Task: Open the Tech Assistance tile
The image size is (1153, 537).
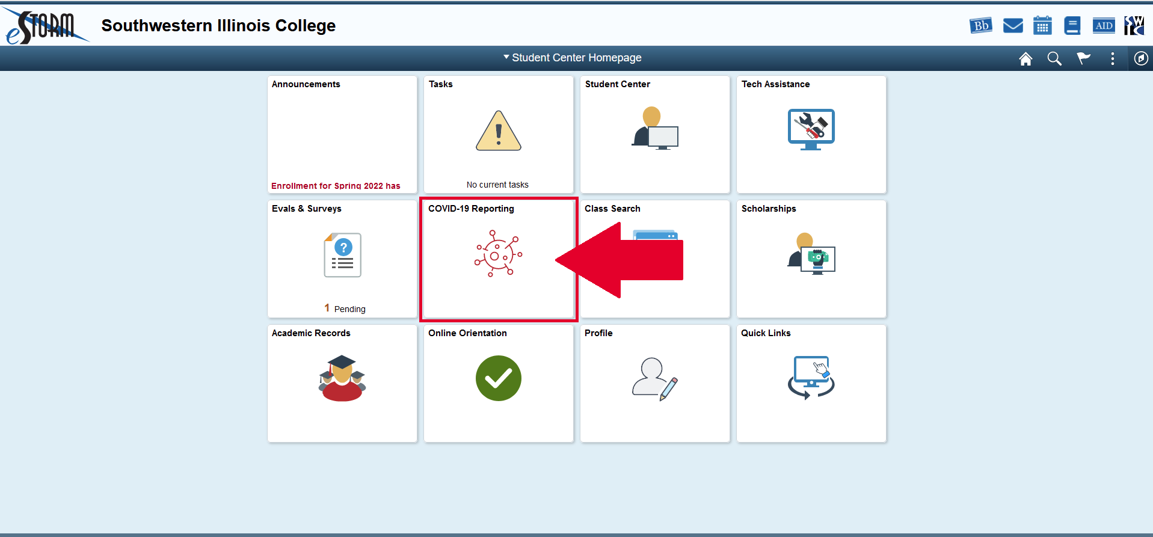Action: tap(811, 134)
